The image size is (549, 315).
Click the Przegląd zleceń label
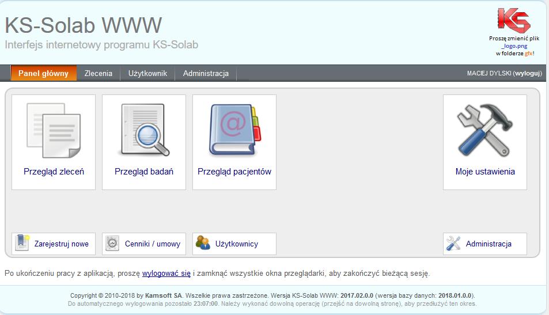point(54,172)
